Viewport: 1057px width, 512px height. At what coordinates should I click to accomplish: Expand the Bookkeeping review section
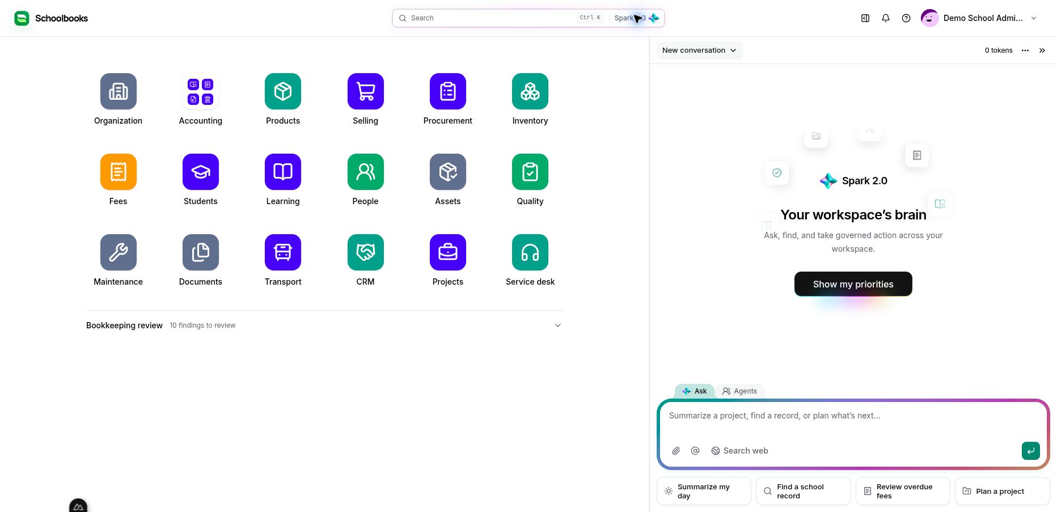click(x=324, y=325)
